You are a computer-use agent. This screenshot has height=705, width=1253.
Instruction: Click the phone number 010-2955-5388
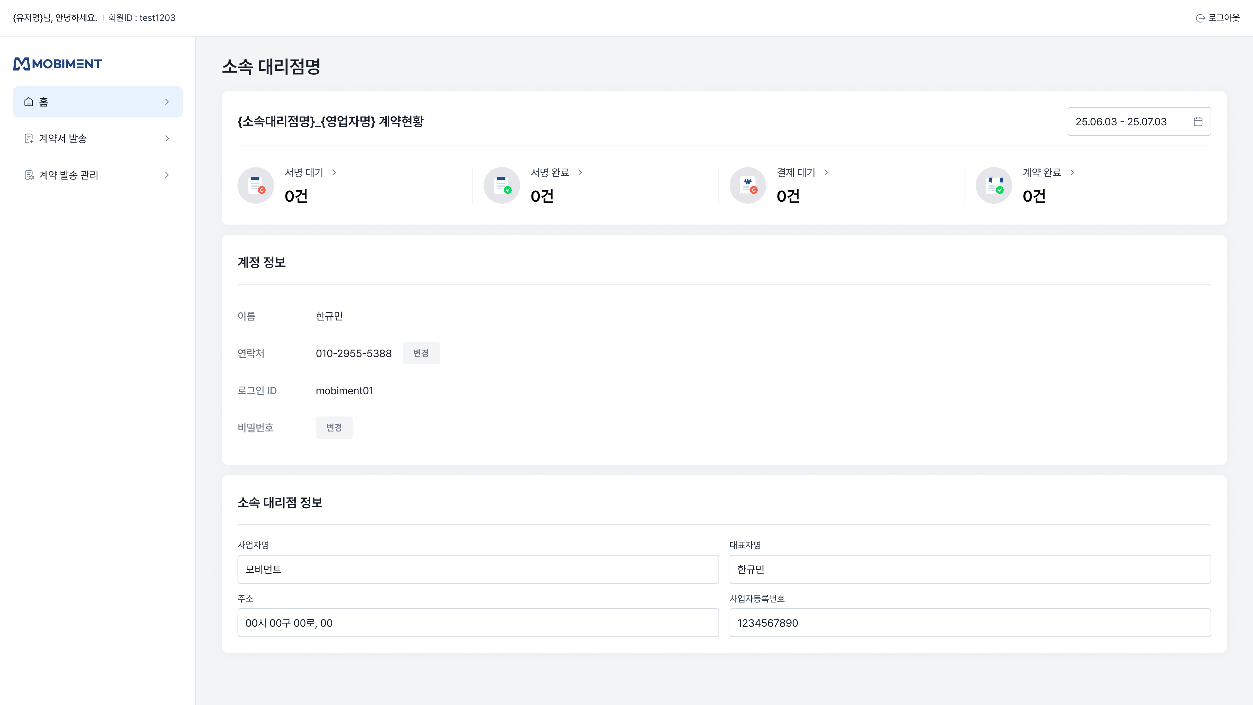coord(354,353)
